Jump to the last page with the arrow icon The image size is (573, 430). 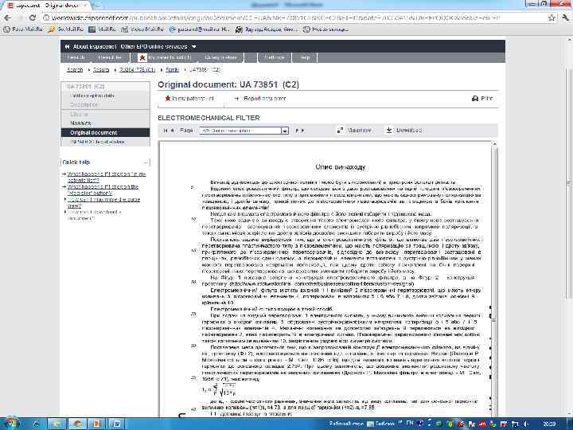[x=302, y=131]
